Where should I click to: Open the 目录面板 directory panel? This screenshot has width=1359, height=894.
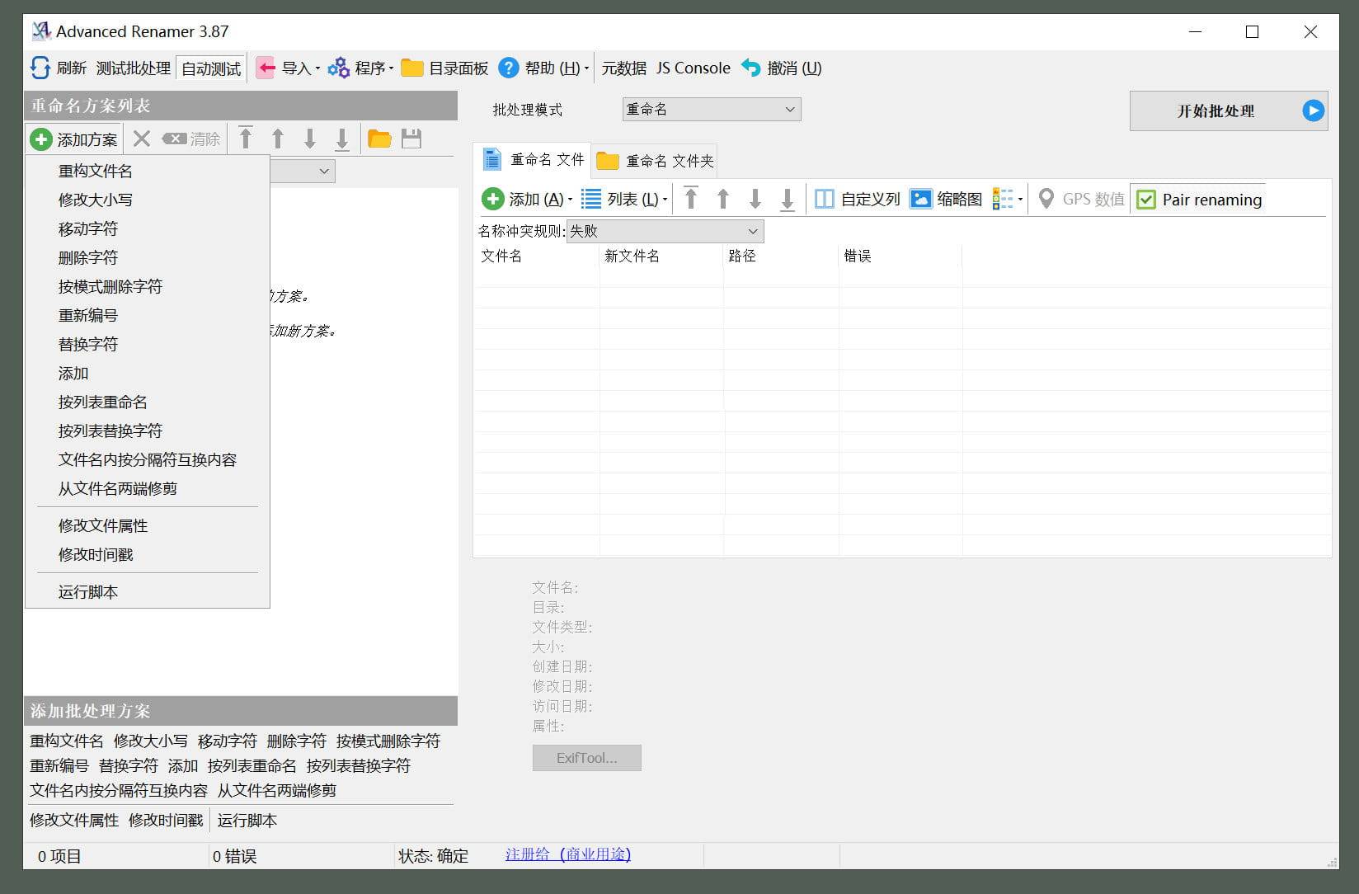411,68
